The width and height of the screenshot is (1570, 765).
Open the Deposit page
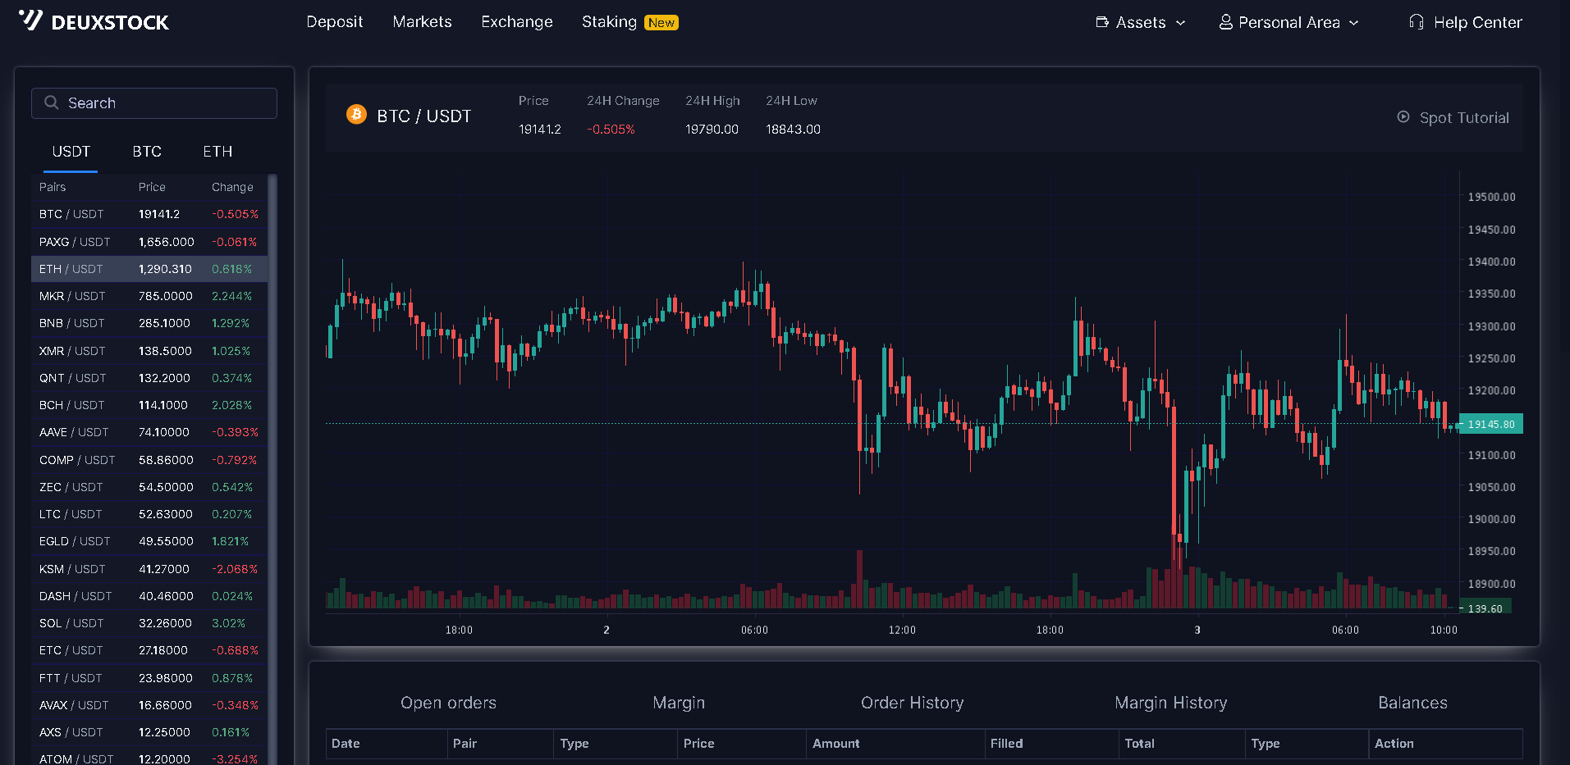pos(334,22)
